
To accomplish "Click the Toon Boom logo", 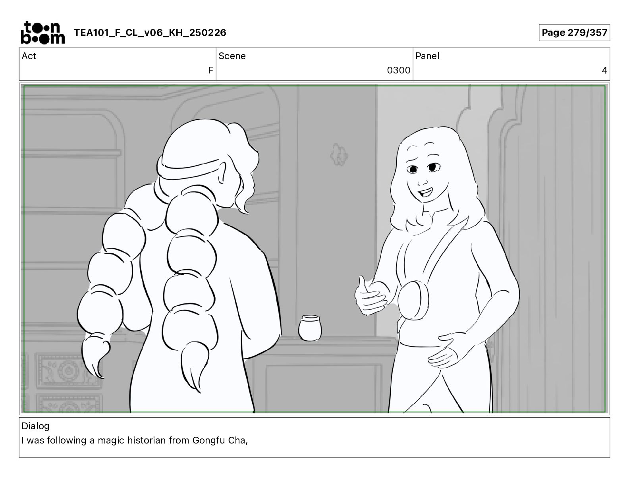I will click(x=42, y=33).
